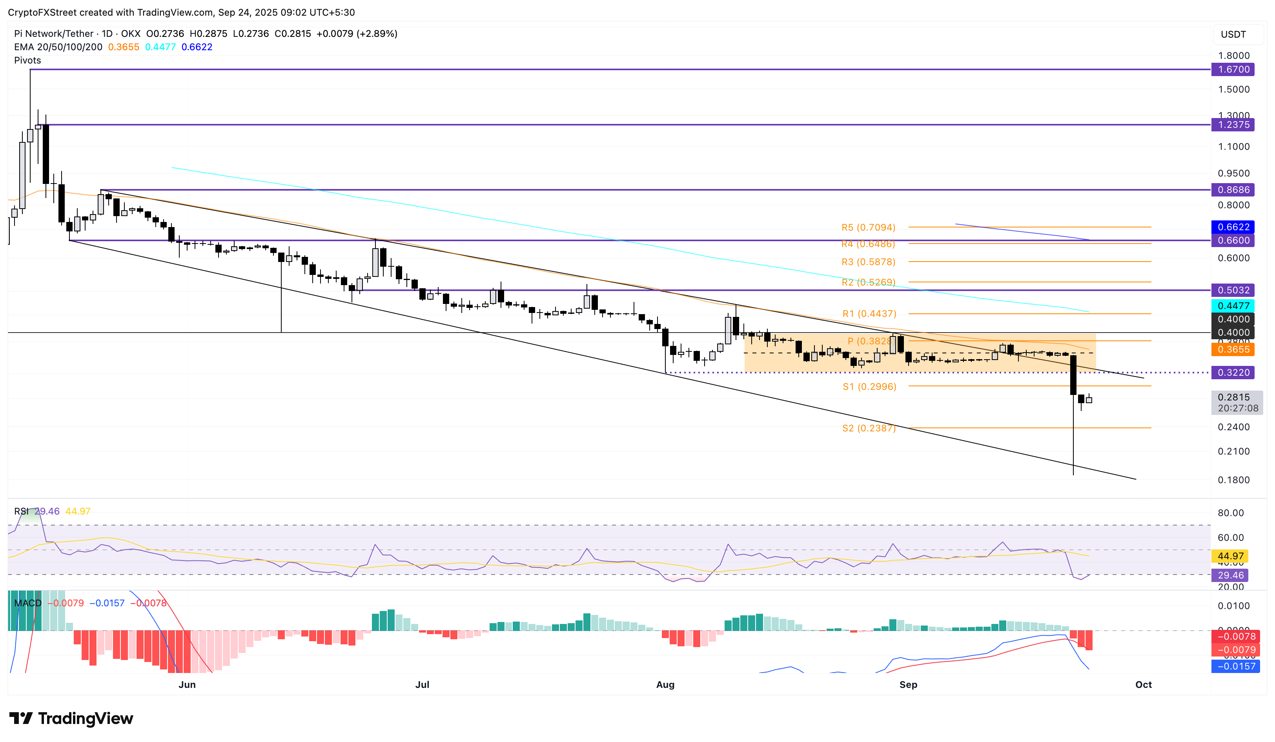Click the R5 (0.7094) pivot label
This screenshot has height=742, width=1275.
point(868,227)
